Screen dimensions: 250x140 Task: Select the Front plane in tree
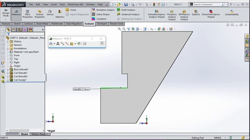point(14,55)
